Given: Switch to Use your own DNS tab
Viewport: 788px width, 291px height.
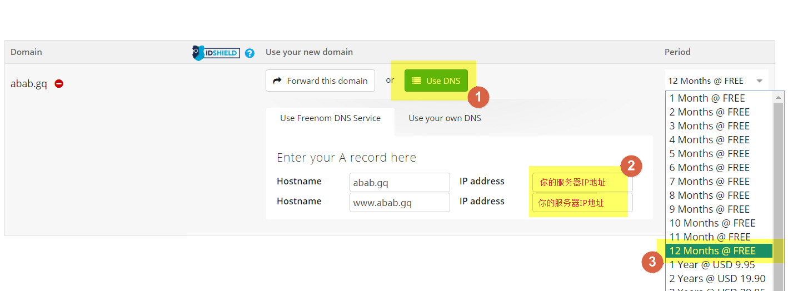Looking at the screenshot, I should [x=445, y=118].
